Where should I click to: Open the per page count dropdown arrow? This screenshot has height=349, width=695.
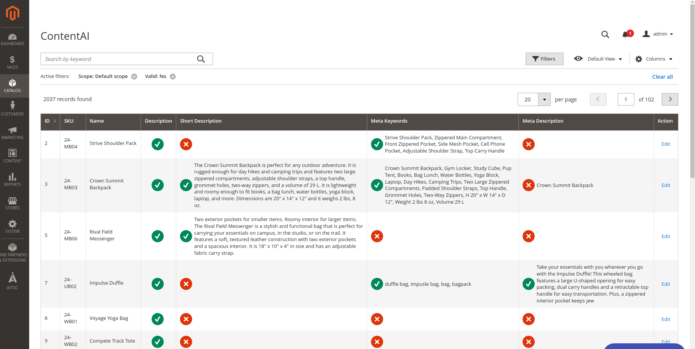coord(545,100)
